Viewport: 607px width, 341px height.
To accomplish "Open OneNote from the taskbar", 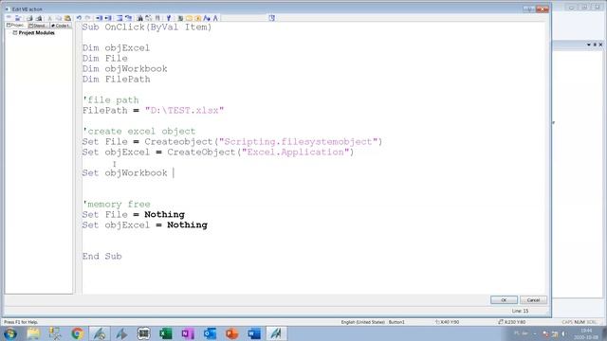I will coord(188,333).
